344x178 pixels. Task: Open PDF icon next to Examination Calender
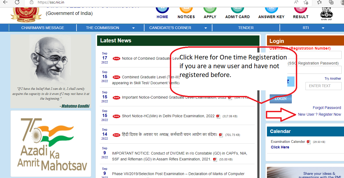[309, 142]
